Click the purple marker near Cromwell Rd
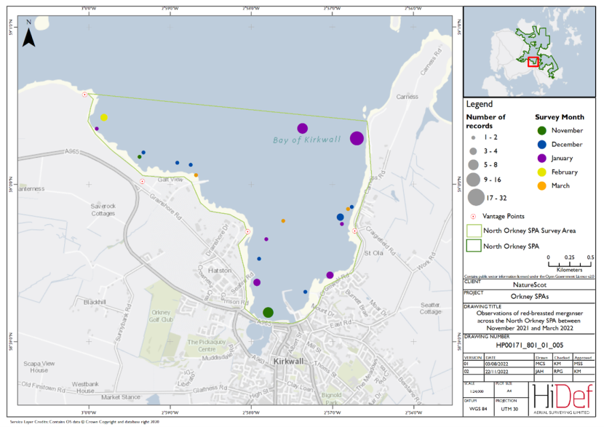 pyautogui.click(x=330, y=275)
